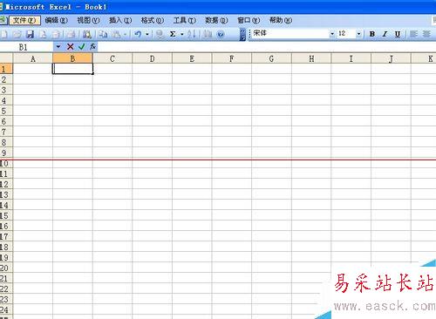Click the Insert Hyperlink icon
Screen dimensions: 436x319
click(x=160, y=34)
